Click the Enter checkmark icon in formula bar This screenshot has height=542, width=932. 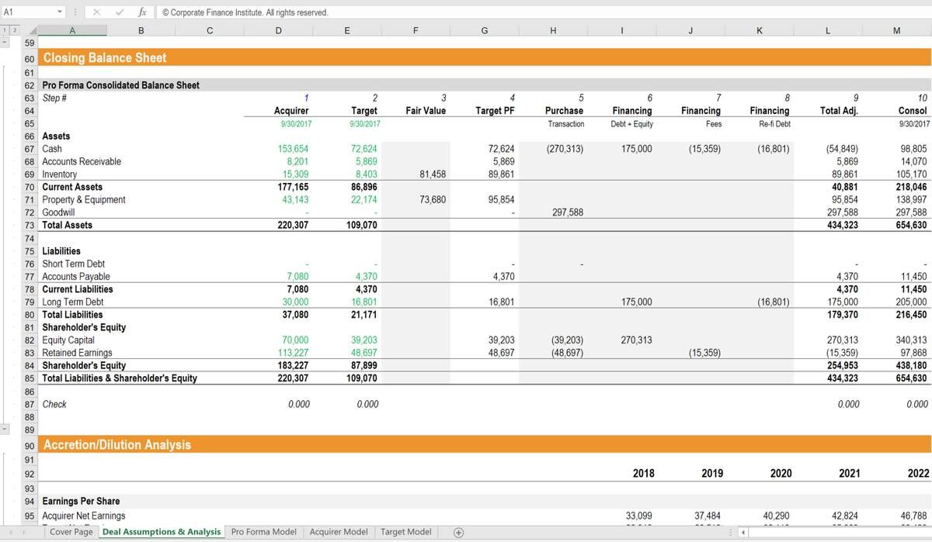click(120, 12)
